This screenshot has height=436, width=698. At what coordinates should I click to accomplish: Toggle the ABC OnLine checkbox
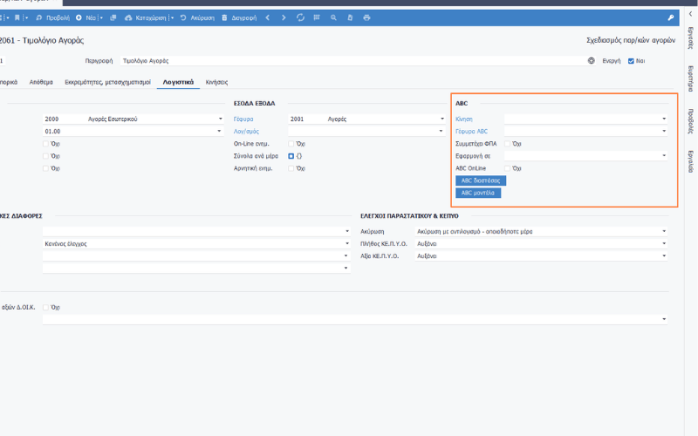coord(507,168)
